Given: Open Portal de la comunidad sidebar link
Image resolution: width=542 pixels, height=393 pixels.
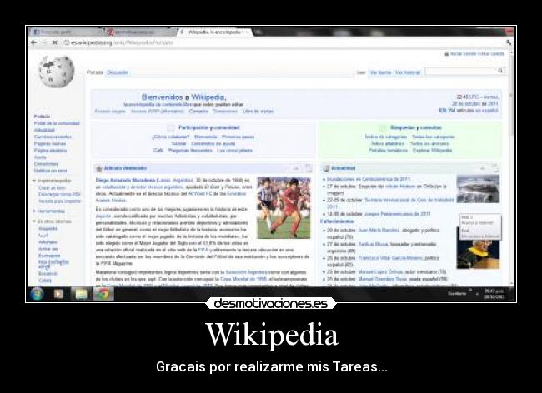Looking at the screenshot, I should pyautogui.click(x=57, y=123).
